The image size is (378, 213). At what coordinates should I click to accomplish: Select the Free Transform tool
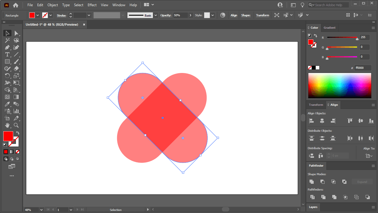point(16,83)
